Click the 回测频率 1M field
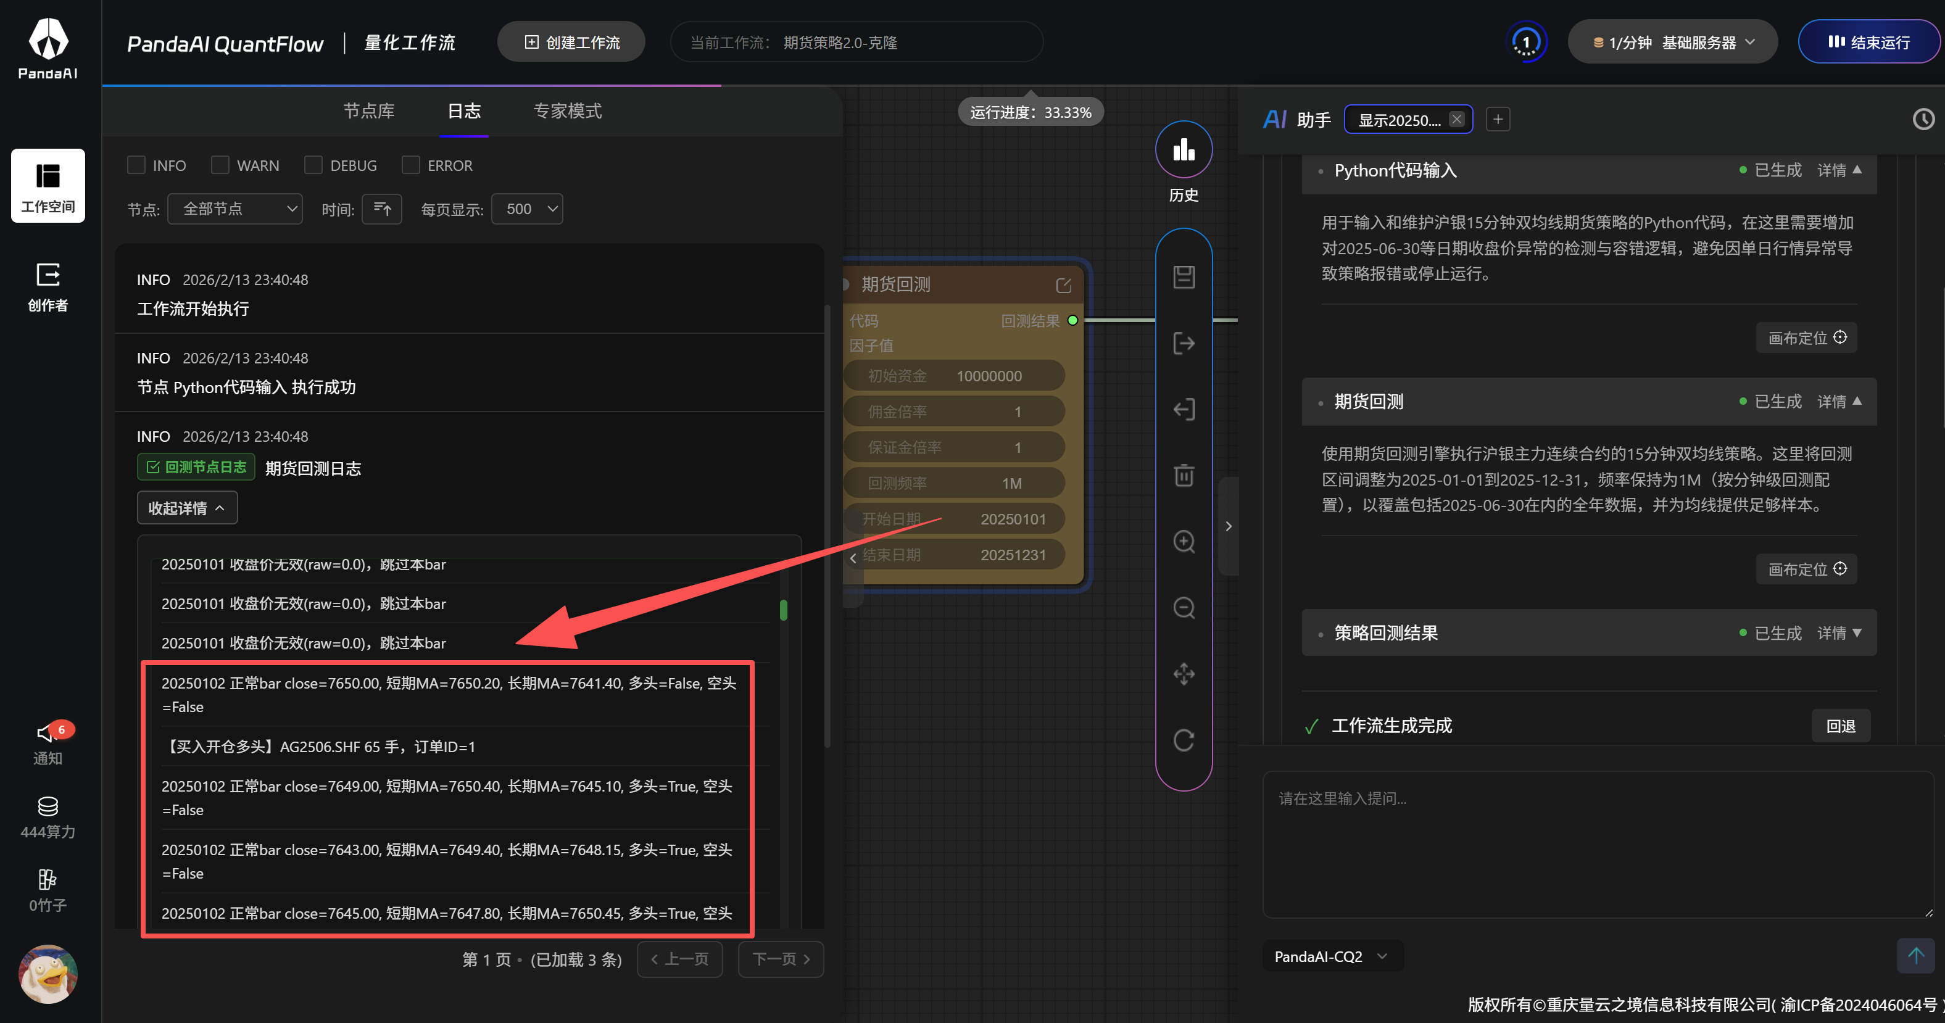 coord(953,483)
